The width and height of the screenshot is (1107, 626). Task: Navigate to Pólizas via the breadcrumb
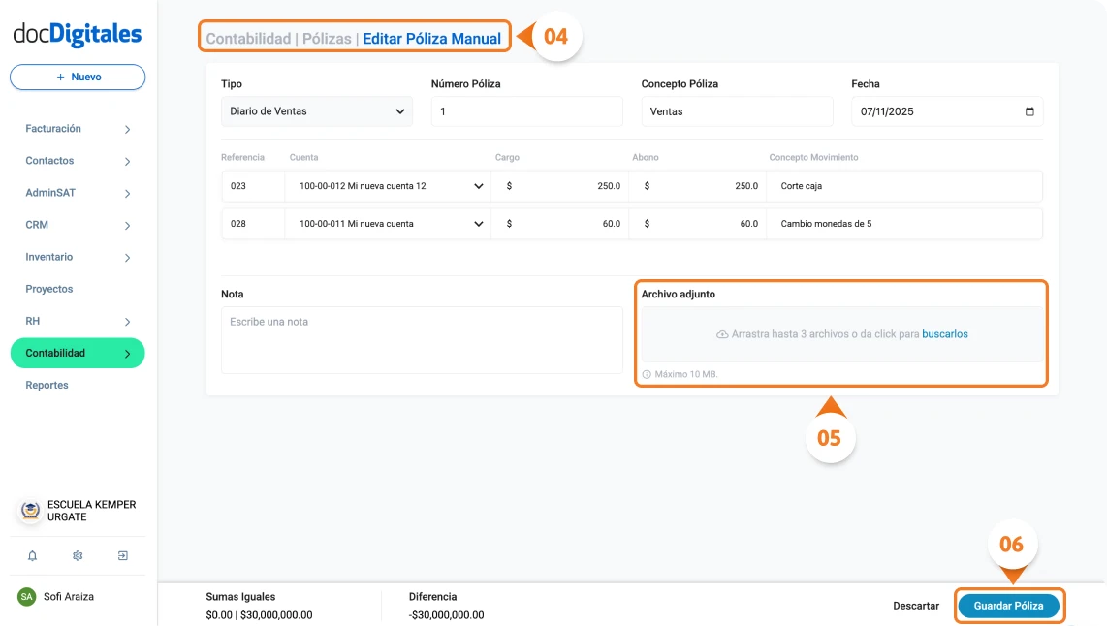point(329,37)
